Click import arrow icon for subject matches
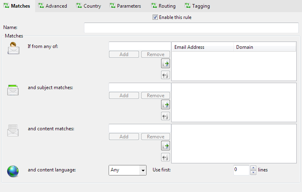Image resolution: width=302 pixels, height=192 pixels. tap(166, 104)
